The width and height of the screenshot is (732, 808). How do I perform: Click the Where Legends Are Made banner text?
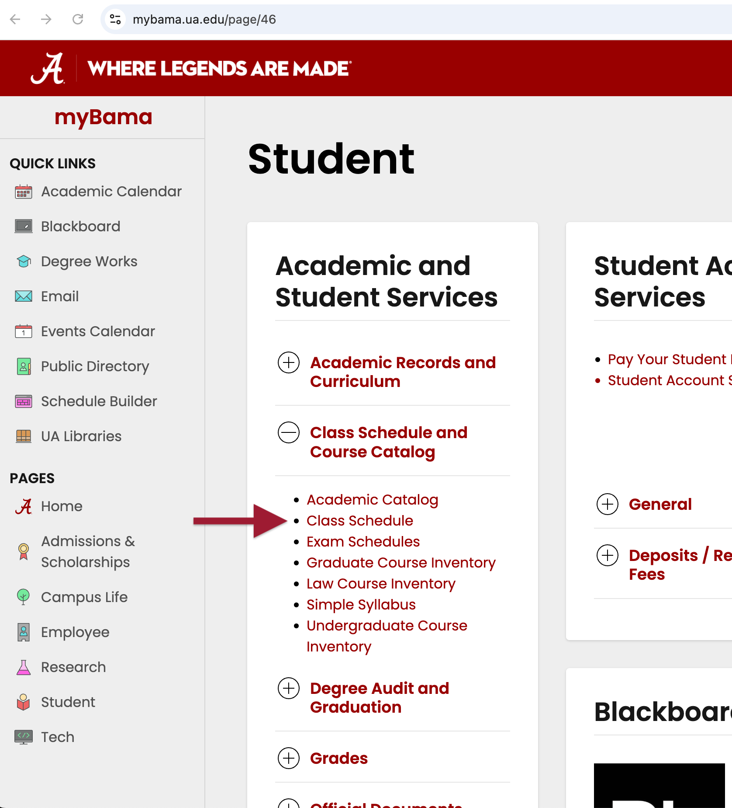click(x=219, y=69)
